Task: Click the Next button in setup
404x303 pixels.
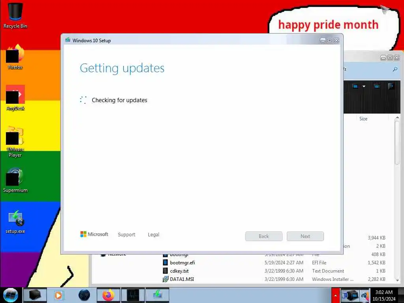Action: click(305, 236)
